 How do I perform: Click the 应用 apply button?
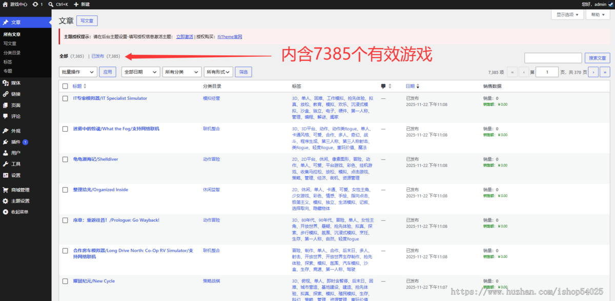(x=108, y=72)
